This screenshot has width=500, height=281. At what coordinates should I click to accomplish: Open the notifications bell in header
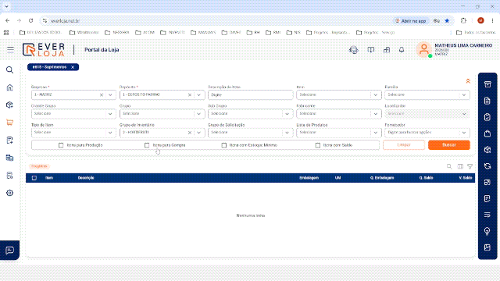[402, 50]
